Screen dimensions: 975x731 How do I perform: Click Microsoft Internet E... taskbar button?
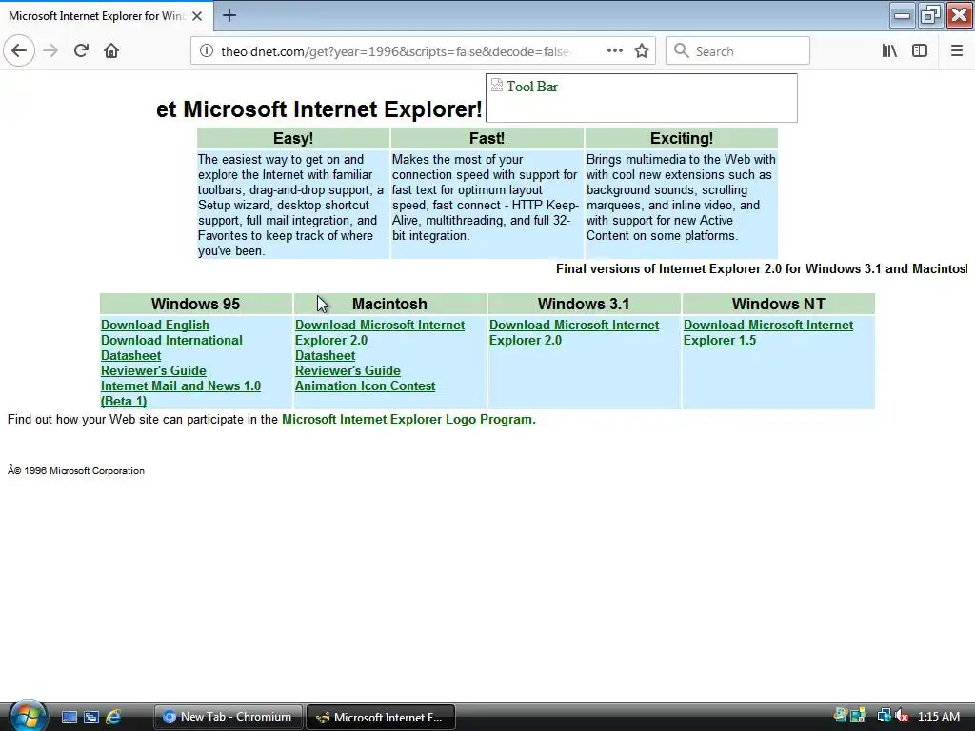381,718
